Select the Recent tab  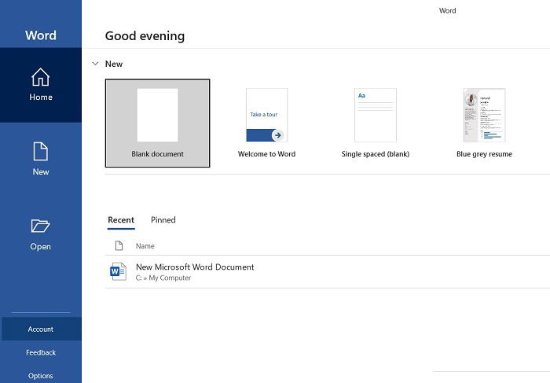pyautogui.click(x=121, y=220)
